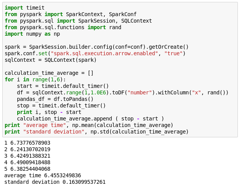Viewport: 239px width, 188px height.
Task: Click the 'import timeit' line
Action: tap(25, 8)
